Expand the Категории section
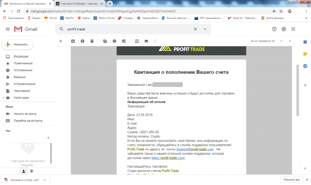311x185 pixels. click(3, 98)
